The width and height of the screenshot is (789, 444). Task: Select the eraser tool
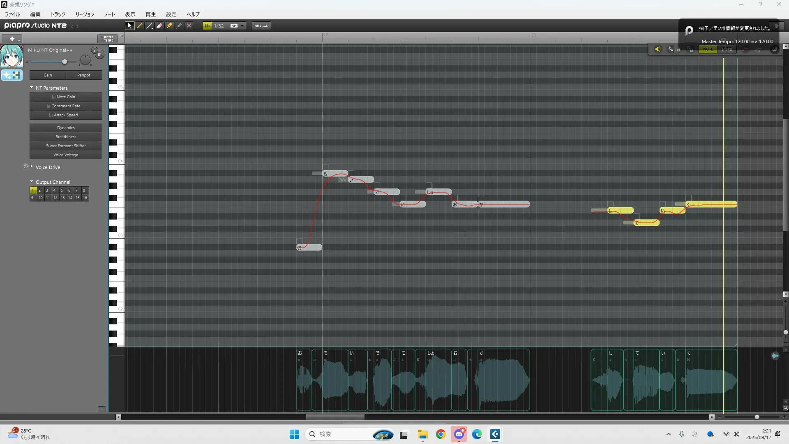click(x=159, y=25)
